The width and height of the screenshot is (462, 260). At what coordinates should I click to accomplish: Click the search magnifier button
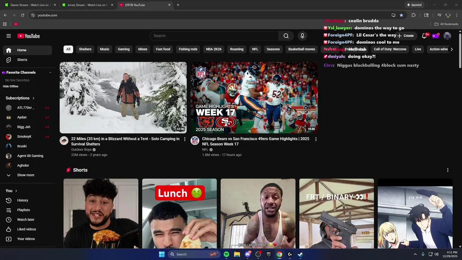[x=286, y=36]
